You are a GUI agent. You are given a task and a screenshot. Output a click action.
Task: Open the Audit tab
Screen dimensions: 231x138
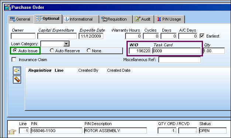(144, 19)
